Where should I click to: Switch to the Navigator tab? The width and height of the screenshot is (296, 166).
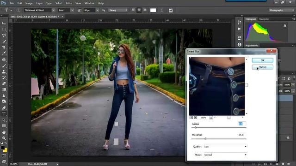coord(264,19)
